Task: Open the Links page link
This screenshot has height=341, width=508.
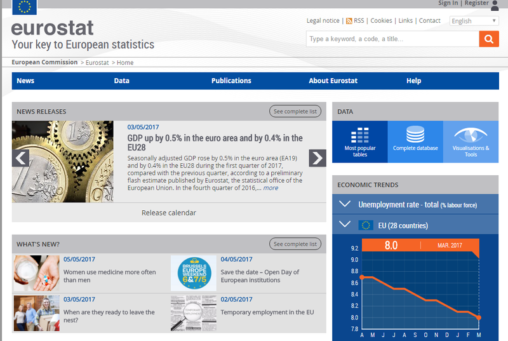Action: click(x=405, y=21)
